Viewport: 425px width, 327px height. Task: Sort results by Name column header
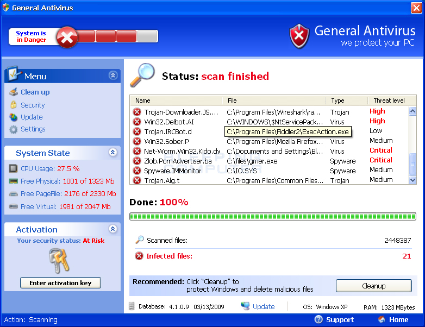(176, 100)
